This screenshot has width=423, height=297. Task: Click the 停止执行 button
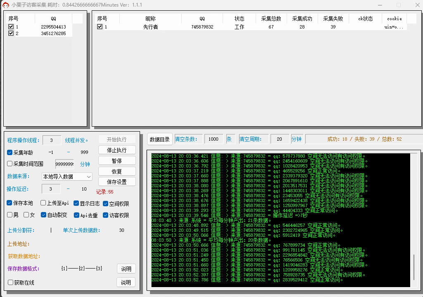[x=117, y=150]
